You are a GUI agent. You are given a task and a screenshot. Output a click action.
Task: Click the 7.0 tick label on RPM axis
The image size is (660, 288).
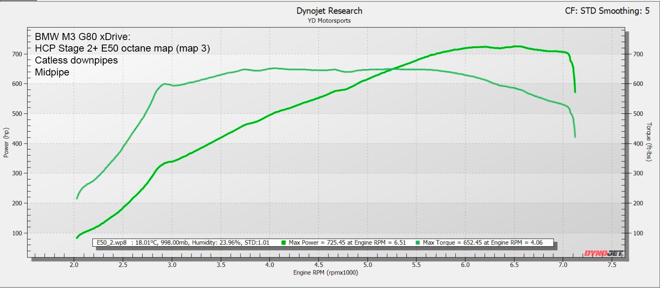(563, 265)
